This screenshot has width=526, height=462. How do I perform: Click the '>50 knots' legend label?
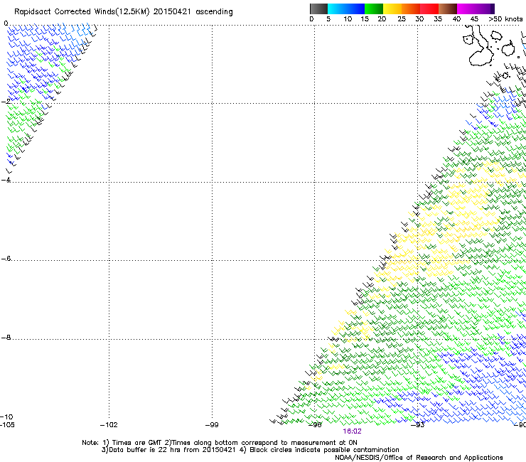(x=505, y=19)
